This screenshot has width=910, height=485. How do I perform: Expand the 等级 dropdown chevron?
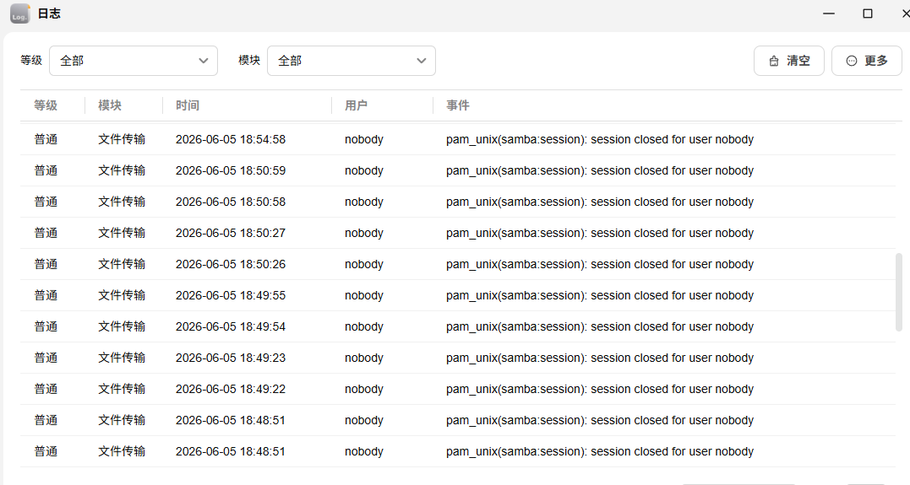[x=203, y=61]
